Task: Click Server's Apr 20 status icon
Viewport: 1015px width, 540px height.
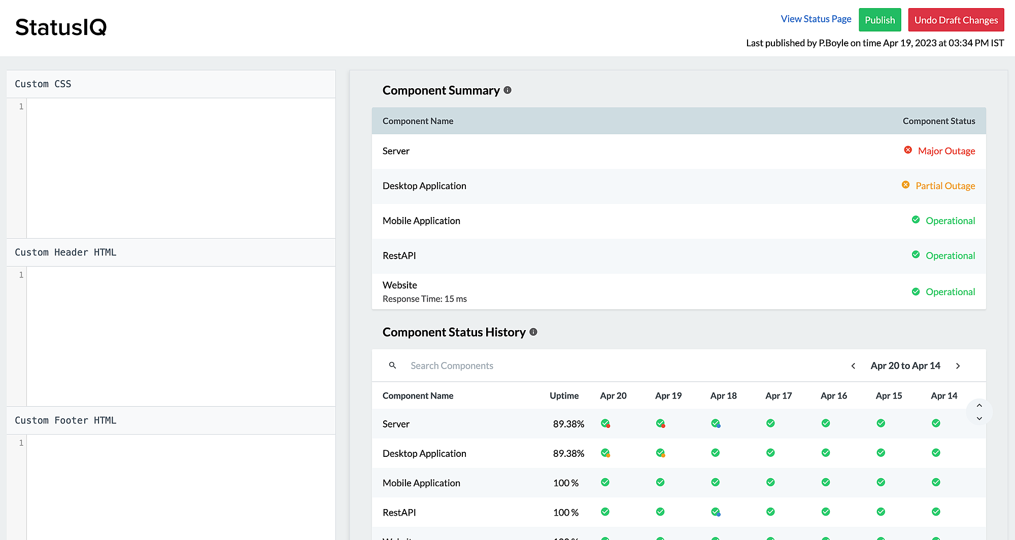Action: pos(605,423)
